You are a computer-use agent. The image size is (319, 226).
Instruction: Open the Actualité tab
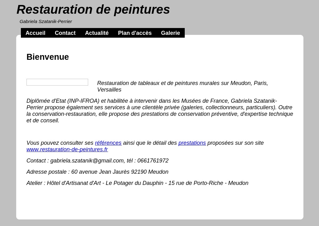97,33
